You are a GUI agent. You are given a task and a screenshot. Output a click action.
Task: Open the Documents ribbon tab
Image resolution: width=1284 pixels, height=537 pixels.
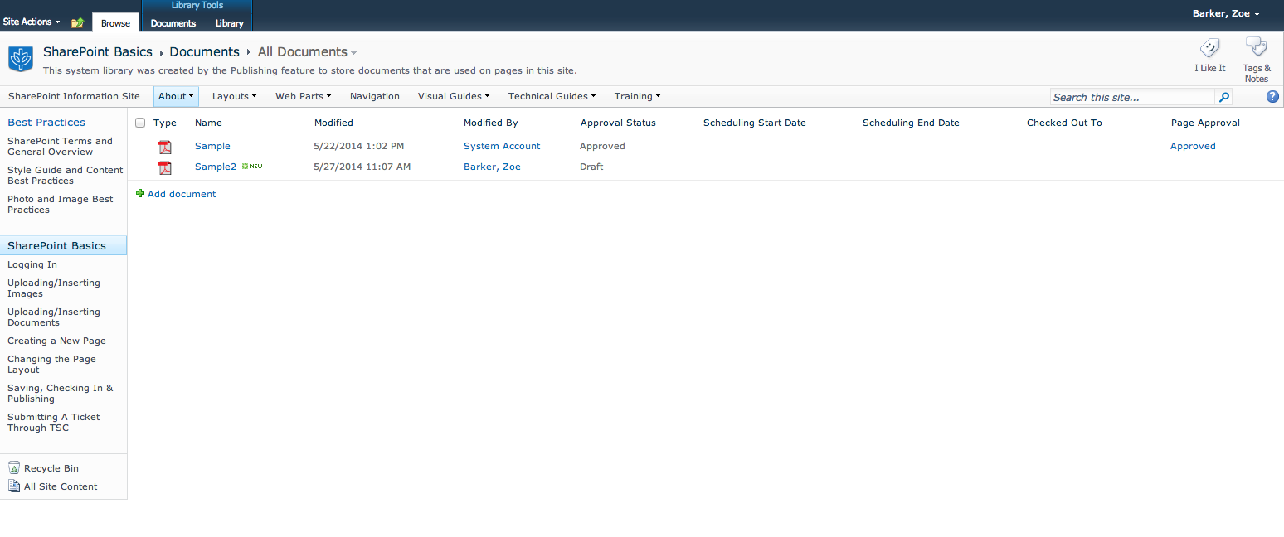point(173,23)
